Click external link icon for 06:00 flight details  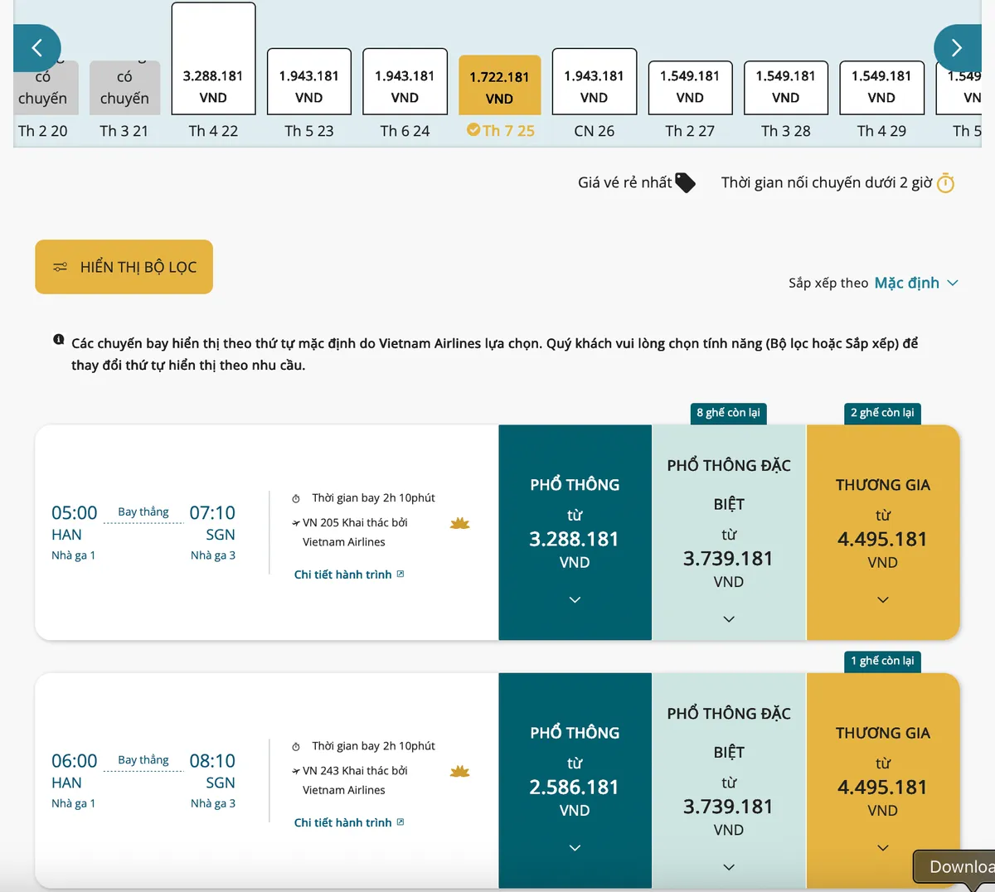400,822
